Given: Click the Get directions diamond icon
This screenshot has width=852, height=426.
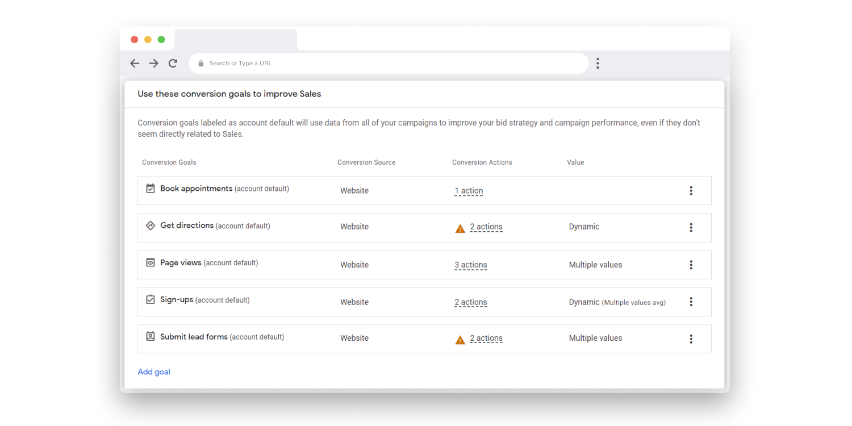Looking at the screenshot, I should tap(151, 225).
